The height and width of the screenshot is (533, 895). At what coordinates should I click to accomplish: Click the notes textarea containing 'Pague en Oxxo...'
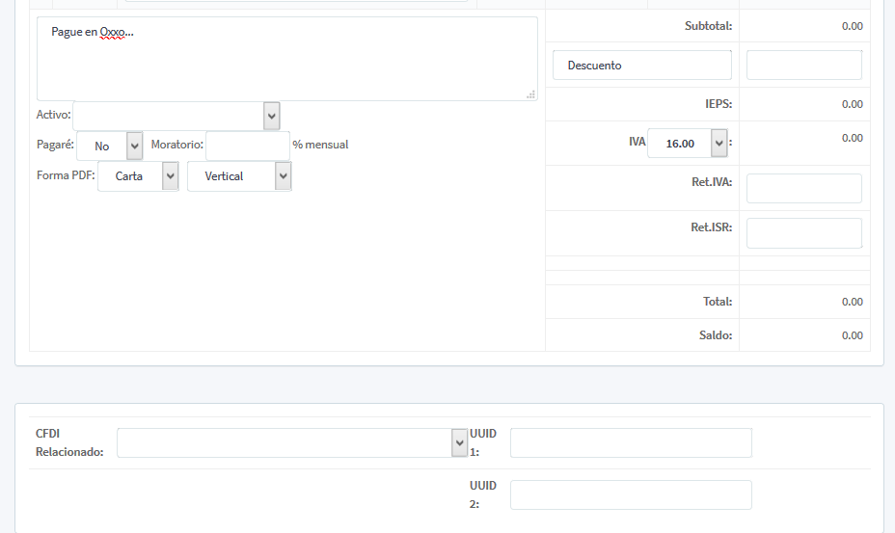(286, 59)
